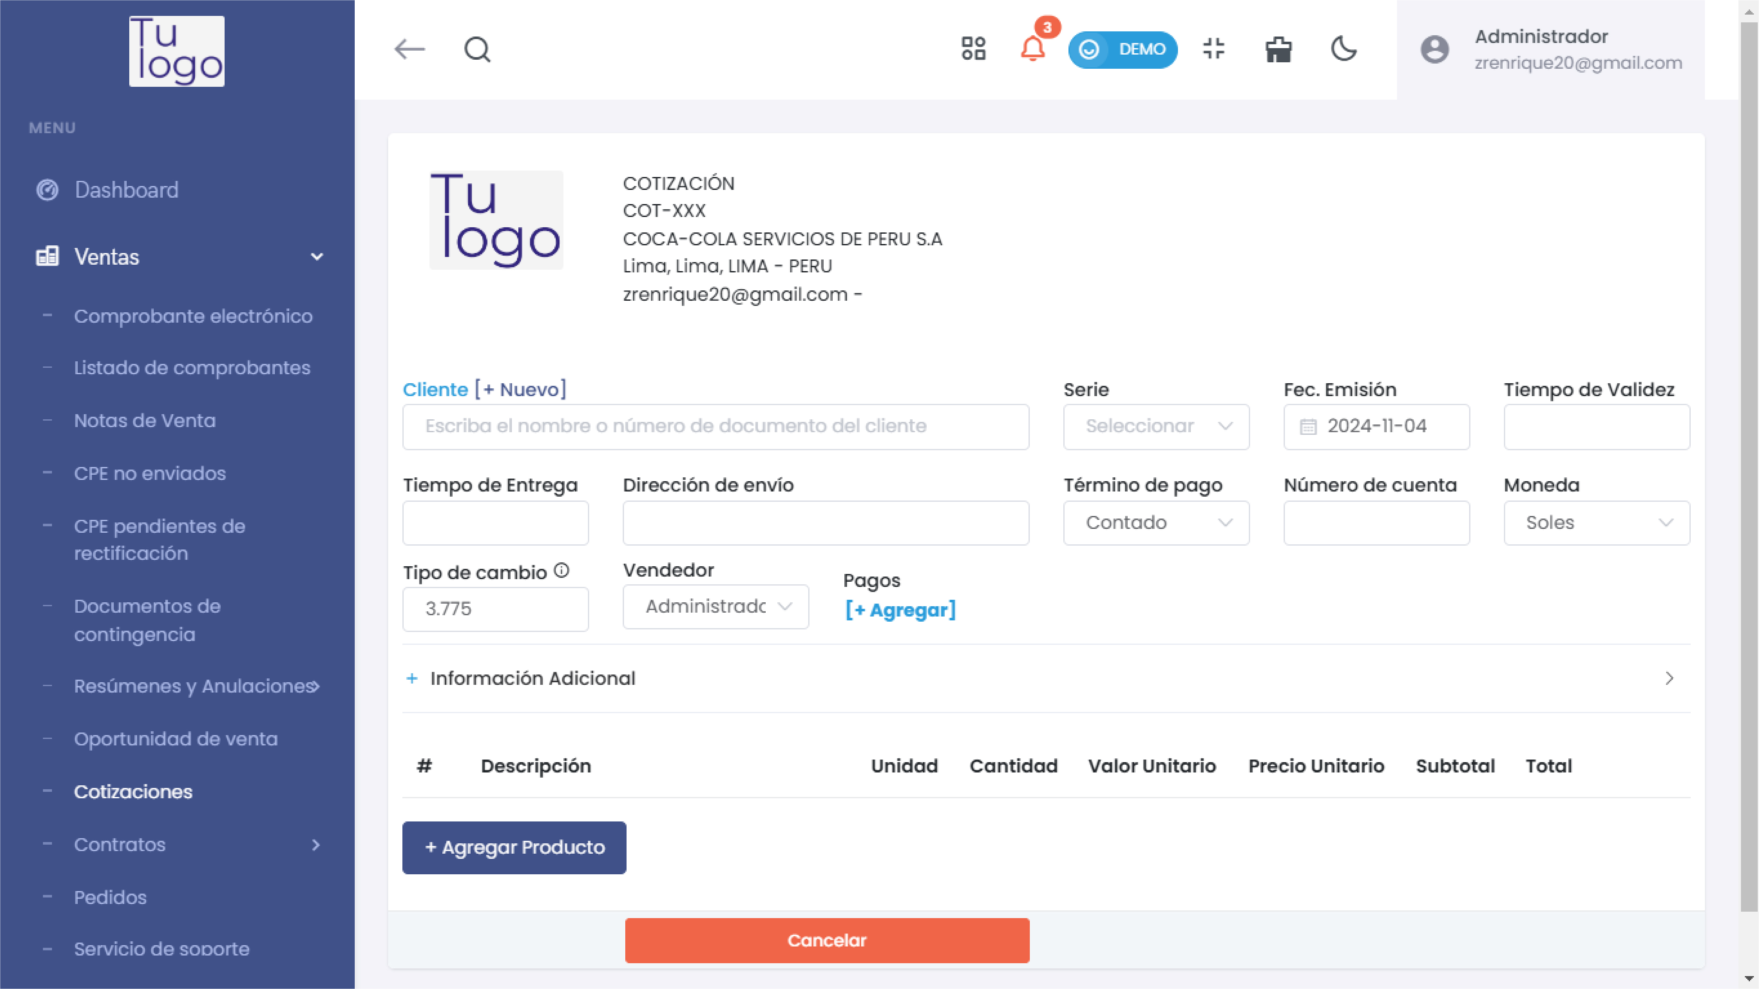
Task: Open the apps grid icon
Action: (973, 49)
